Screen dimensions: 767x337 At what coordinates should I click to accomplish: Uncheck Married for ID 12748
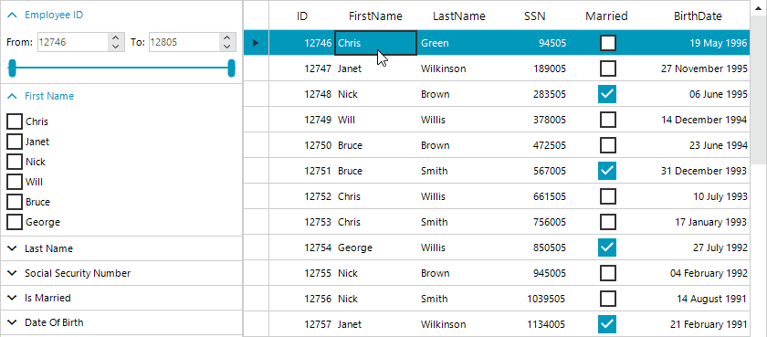[607, 94]
